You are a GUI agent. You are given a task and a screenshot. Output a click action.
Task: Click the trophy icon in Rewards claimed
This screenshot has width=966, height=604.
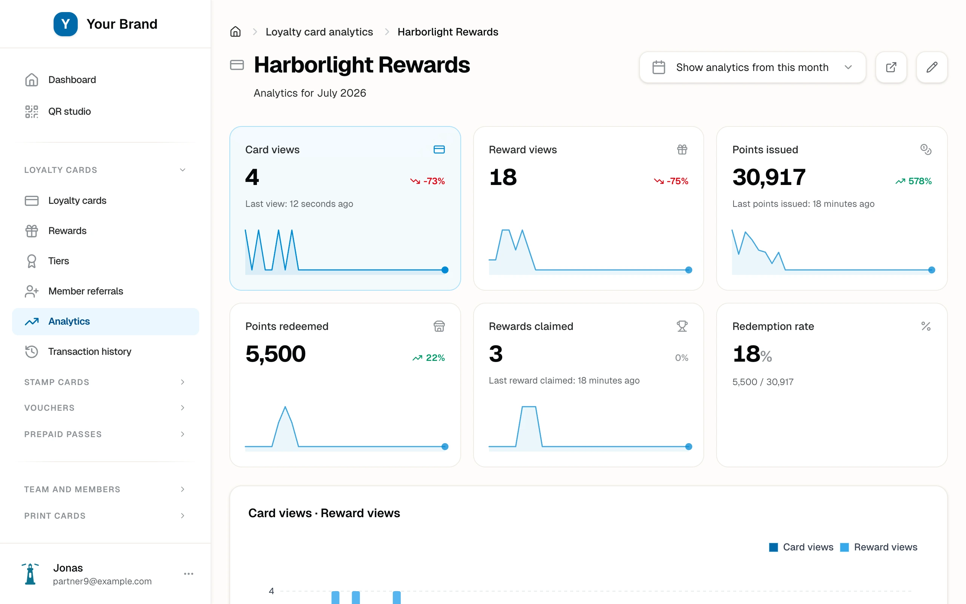tap(682, 326)
